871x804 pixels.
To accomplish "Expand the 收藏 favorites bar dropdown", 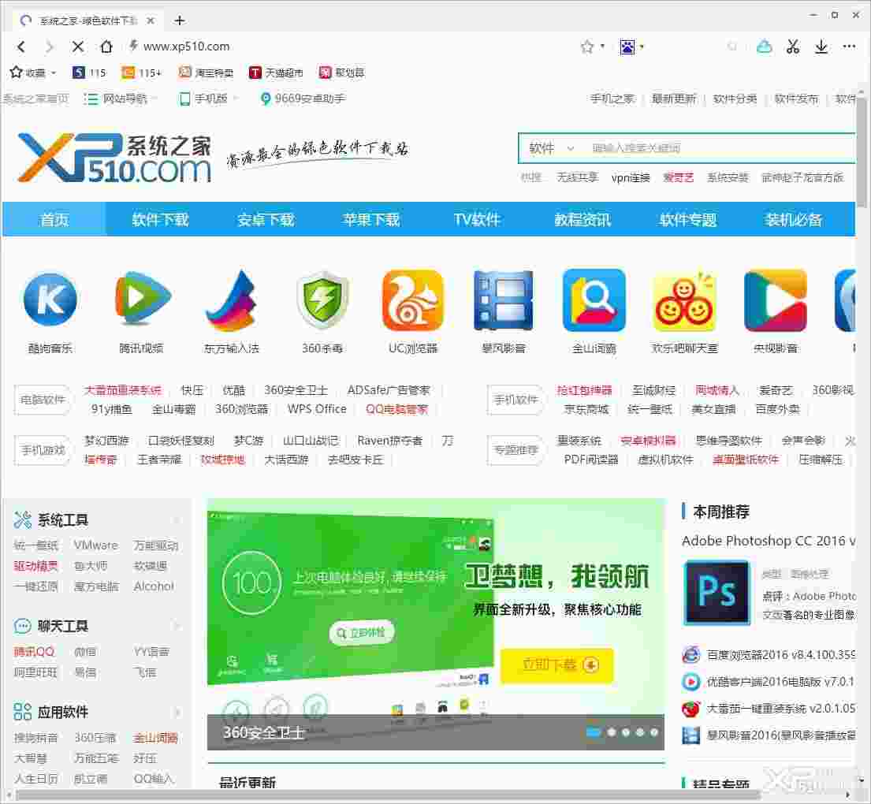I will 54,73.
